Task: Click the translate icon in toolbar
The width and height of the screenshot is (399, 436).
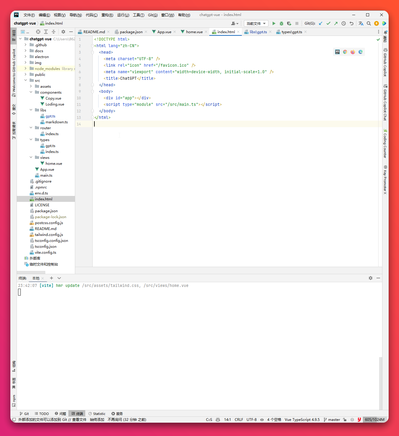Action: coord(361,23)
